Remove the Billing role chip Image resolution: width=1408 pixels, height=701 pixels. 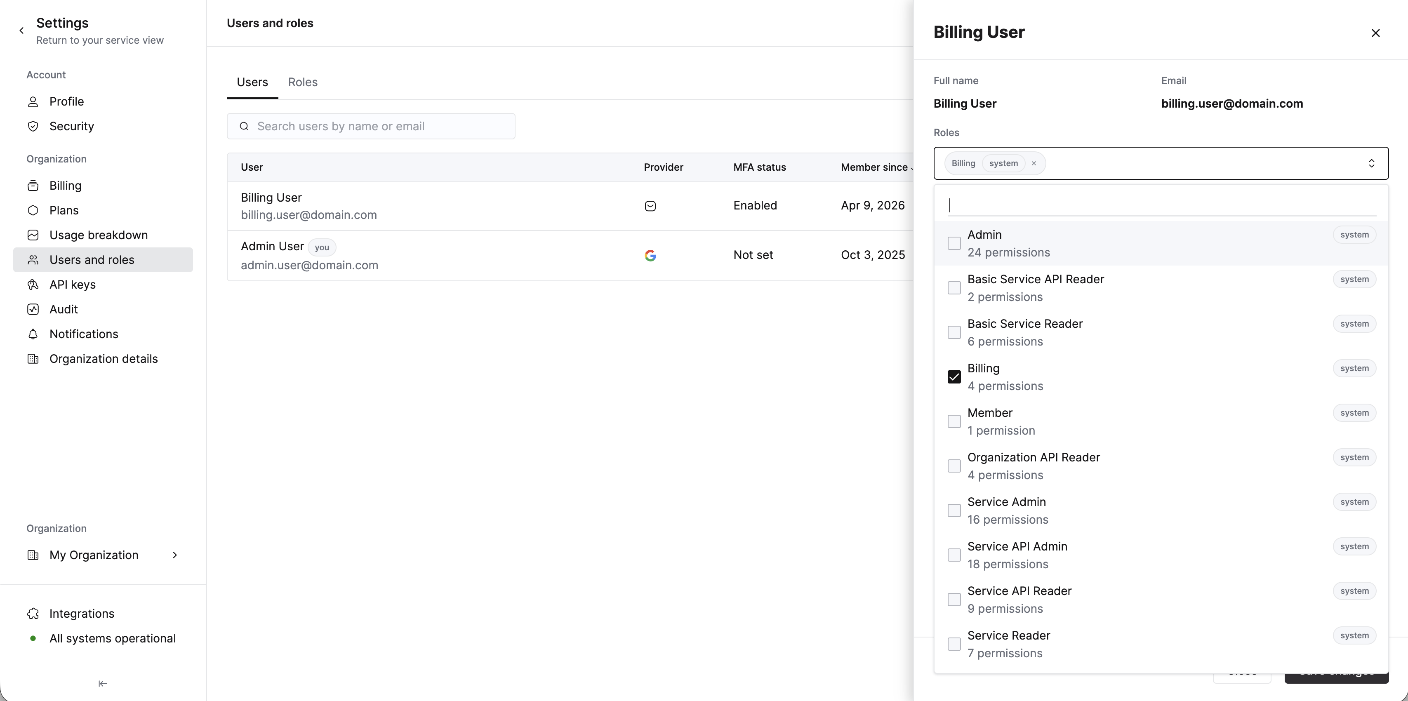click(1034, 163)
